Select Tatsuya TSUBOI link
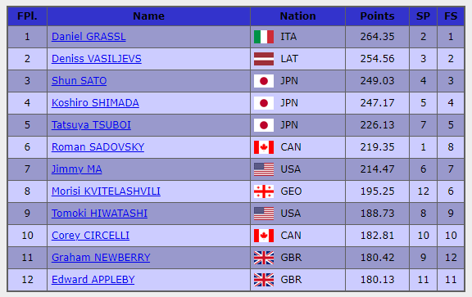This screenshot has height=297, width=472. (91, 125)
